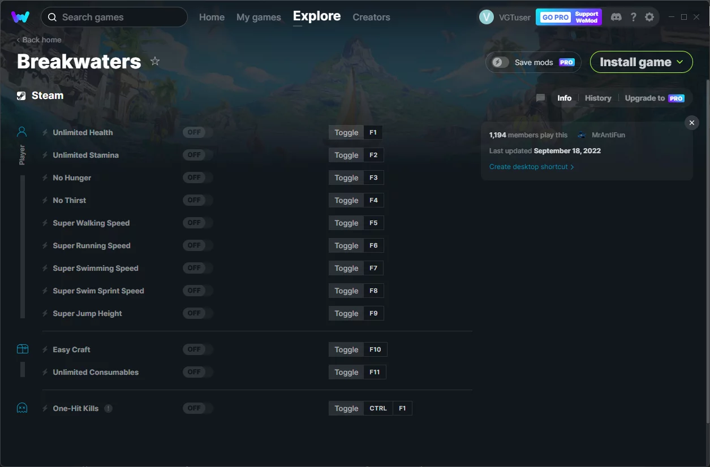Click the WeMod logo icon
The width and height of the screenshot is (710, 467).
coord(20,17)
